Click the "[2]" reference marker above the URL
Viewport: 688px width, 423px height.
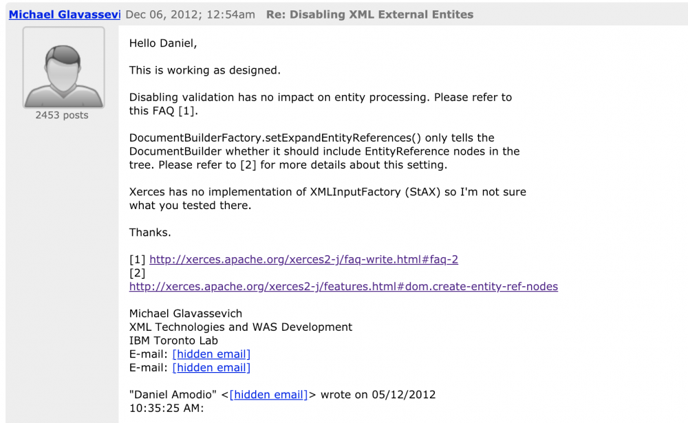click(138, 273)
